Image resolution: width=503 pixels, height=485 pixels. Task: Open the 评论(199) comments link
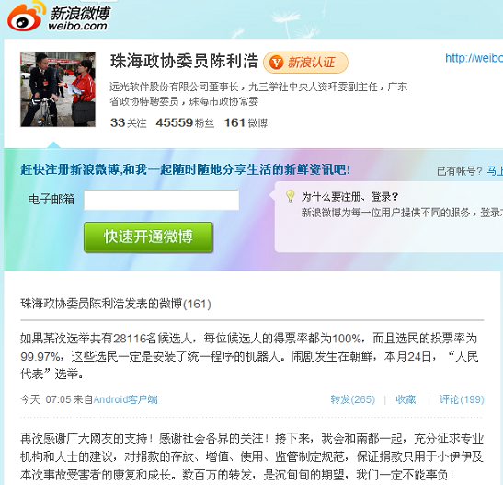pyautogui.click(x=462, y=399)
